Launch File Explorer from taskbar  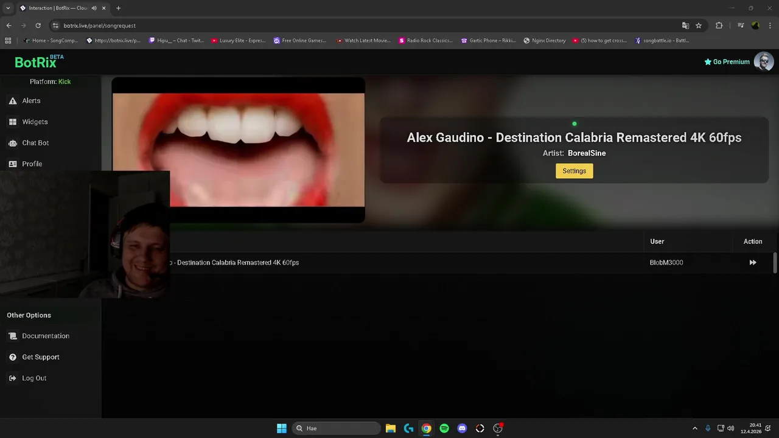[391, 428]
